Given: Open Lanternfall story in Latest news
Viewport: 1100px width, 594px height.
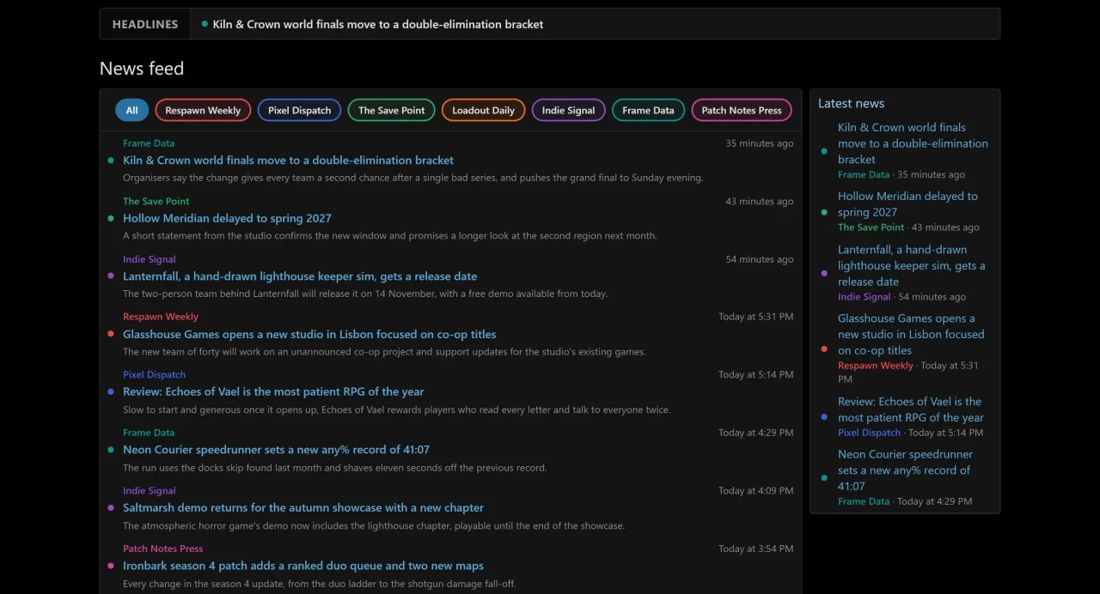Looking at the screenshot, I should click(x=912, y=265).
